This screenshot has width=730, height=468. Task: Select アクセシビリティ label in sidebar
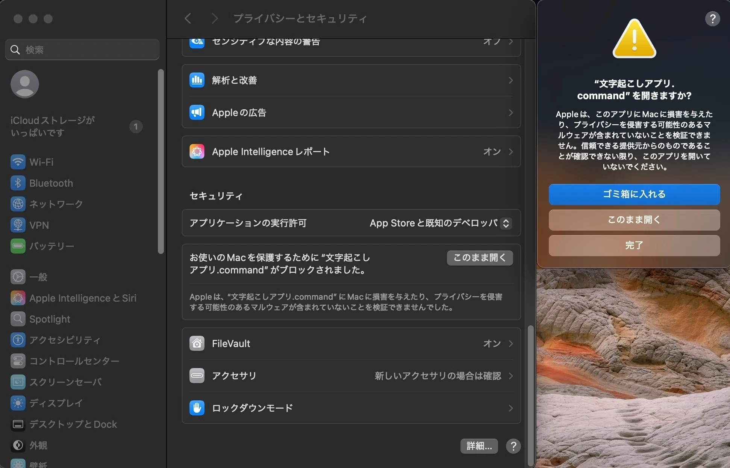65,340
